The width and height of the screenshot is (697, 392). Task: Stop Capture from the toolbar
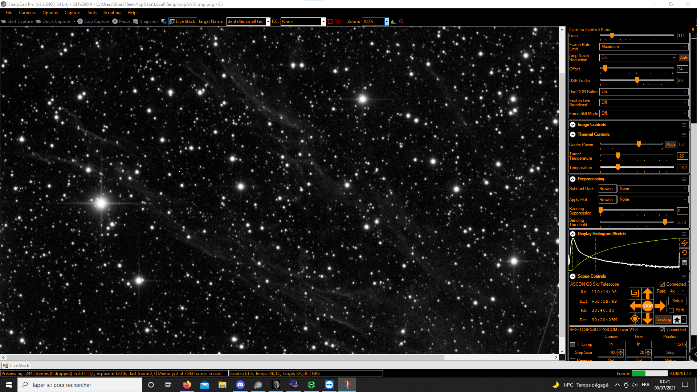tap(93, 21)
